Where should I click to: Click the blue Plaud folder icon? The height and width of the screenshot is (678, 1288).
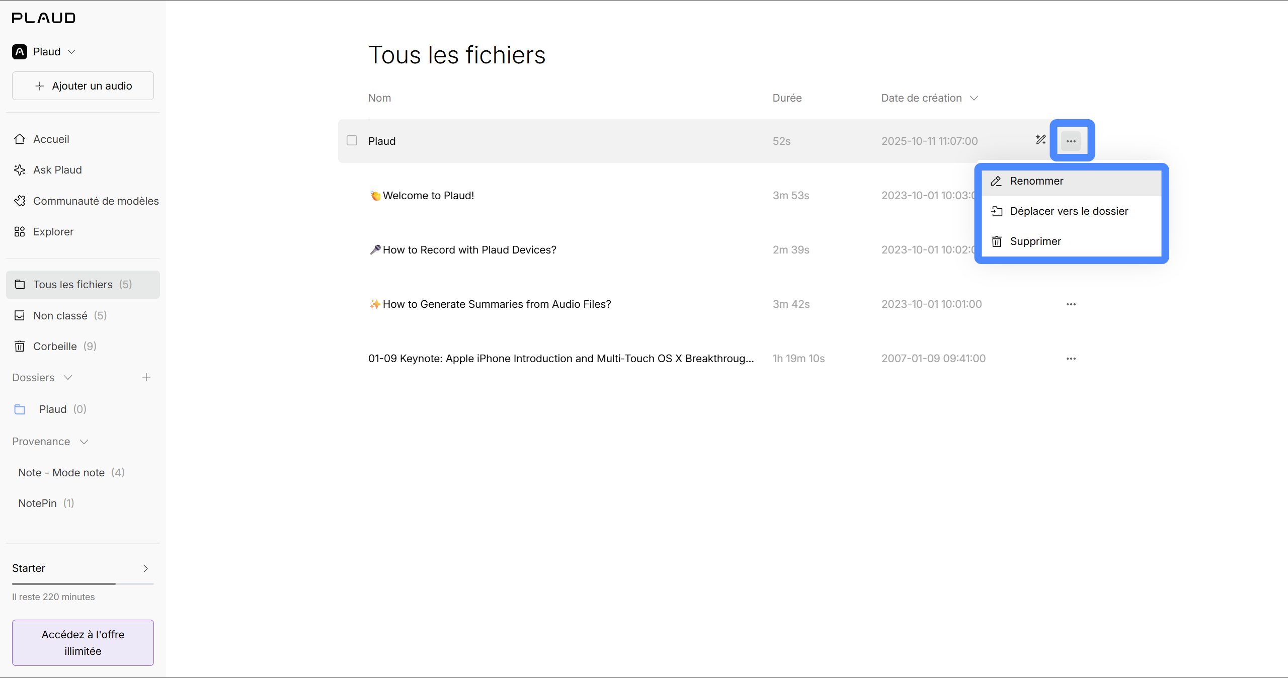pyautogui.click(x=20, y=409)
